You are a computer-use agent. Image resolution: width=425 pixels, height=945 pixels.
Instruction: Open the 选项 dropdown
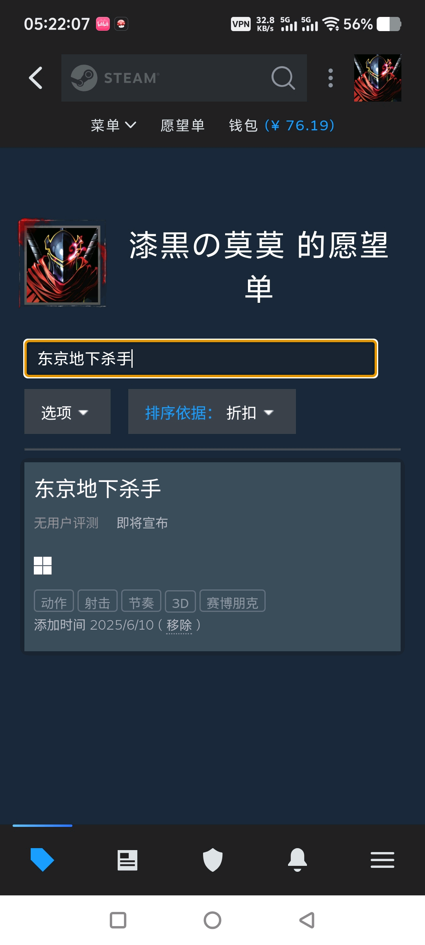coord(67,411)
